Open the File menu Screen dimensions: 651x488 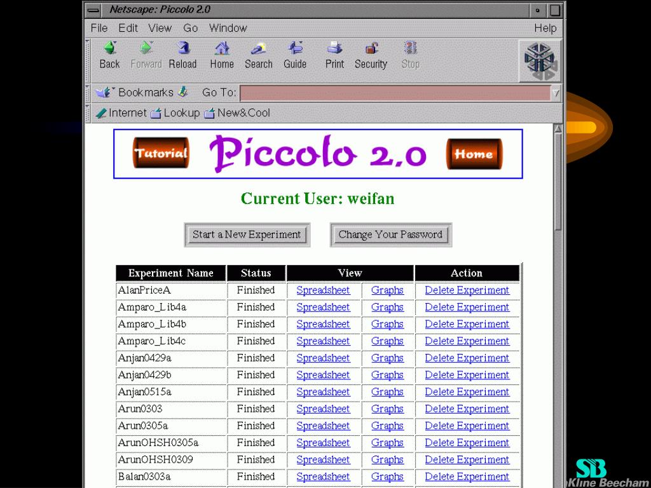point(99,28)
